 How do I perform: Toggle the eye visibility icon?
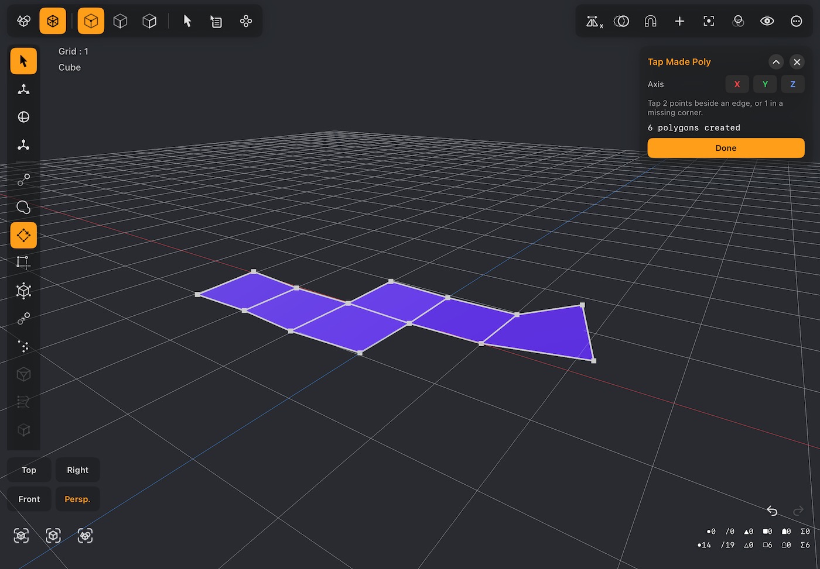click(767, 21)
